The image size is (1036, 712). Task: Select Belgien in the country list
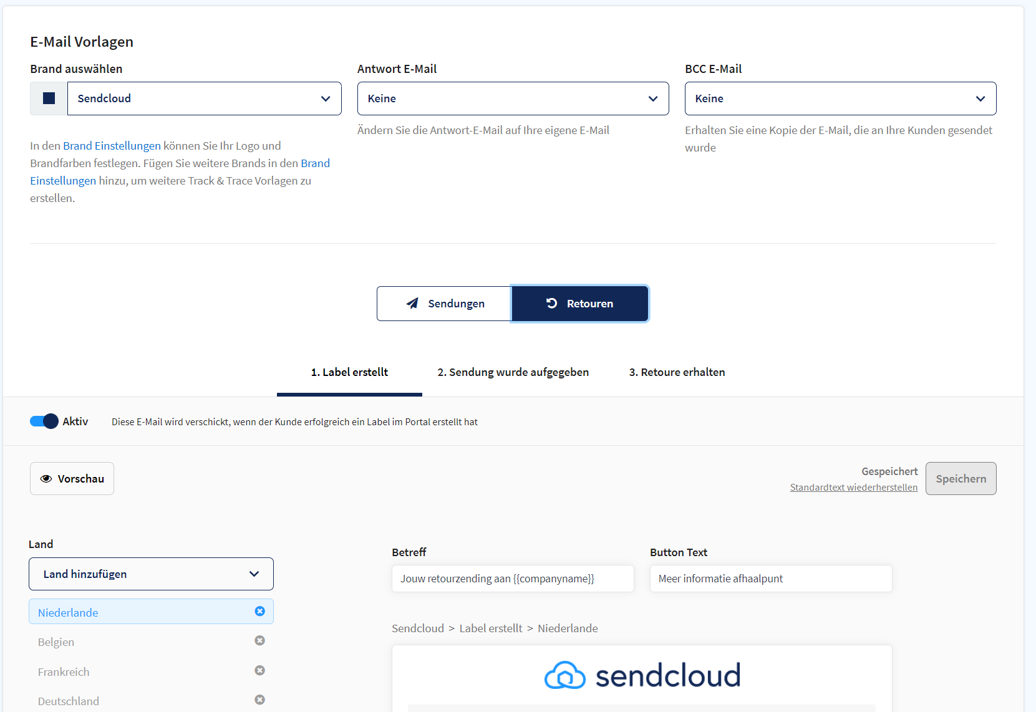pos(151,642)
